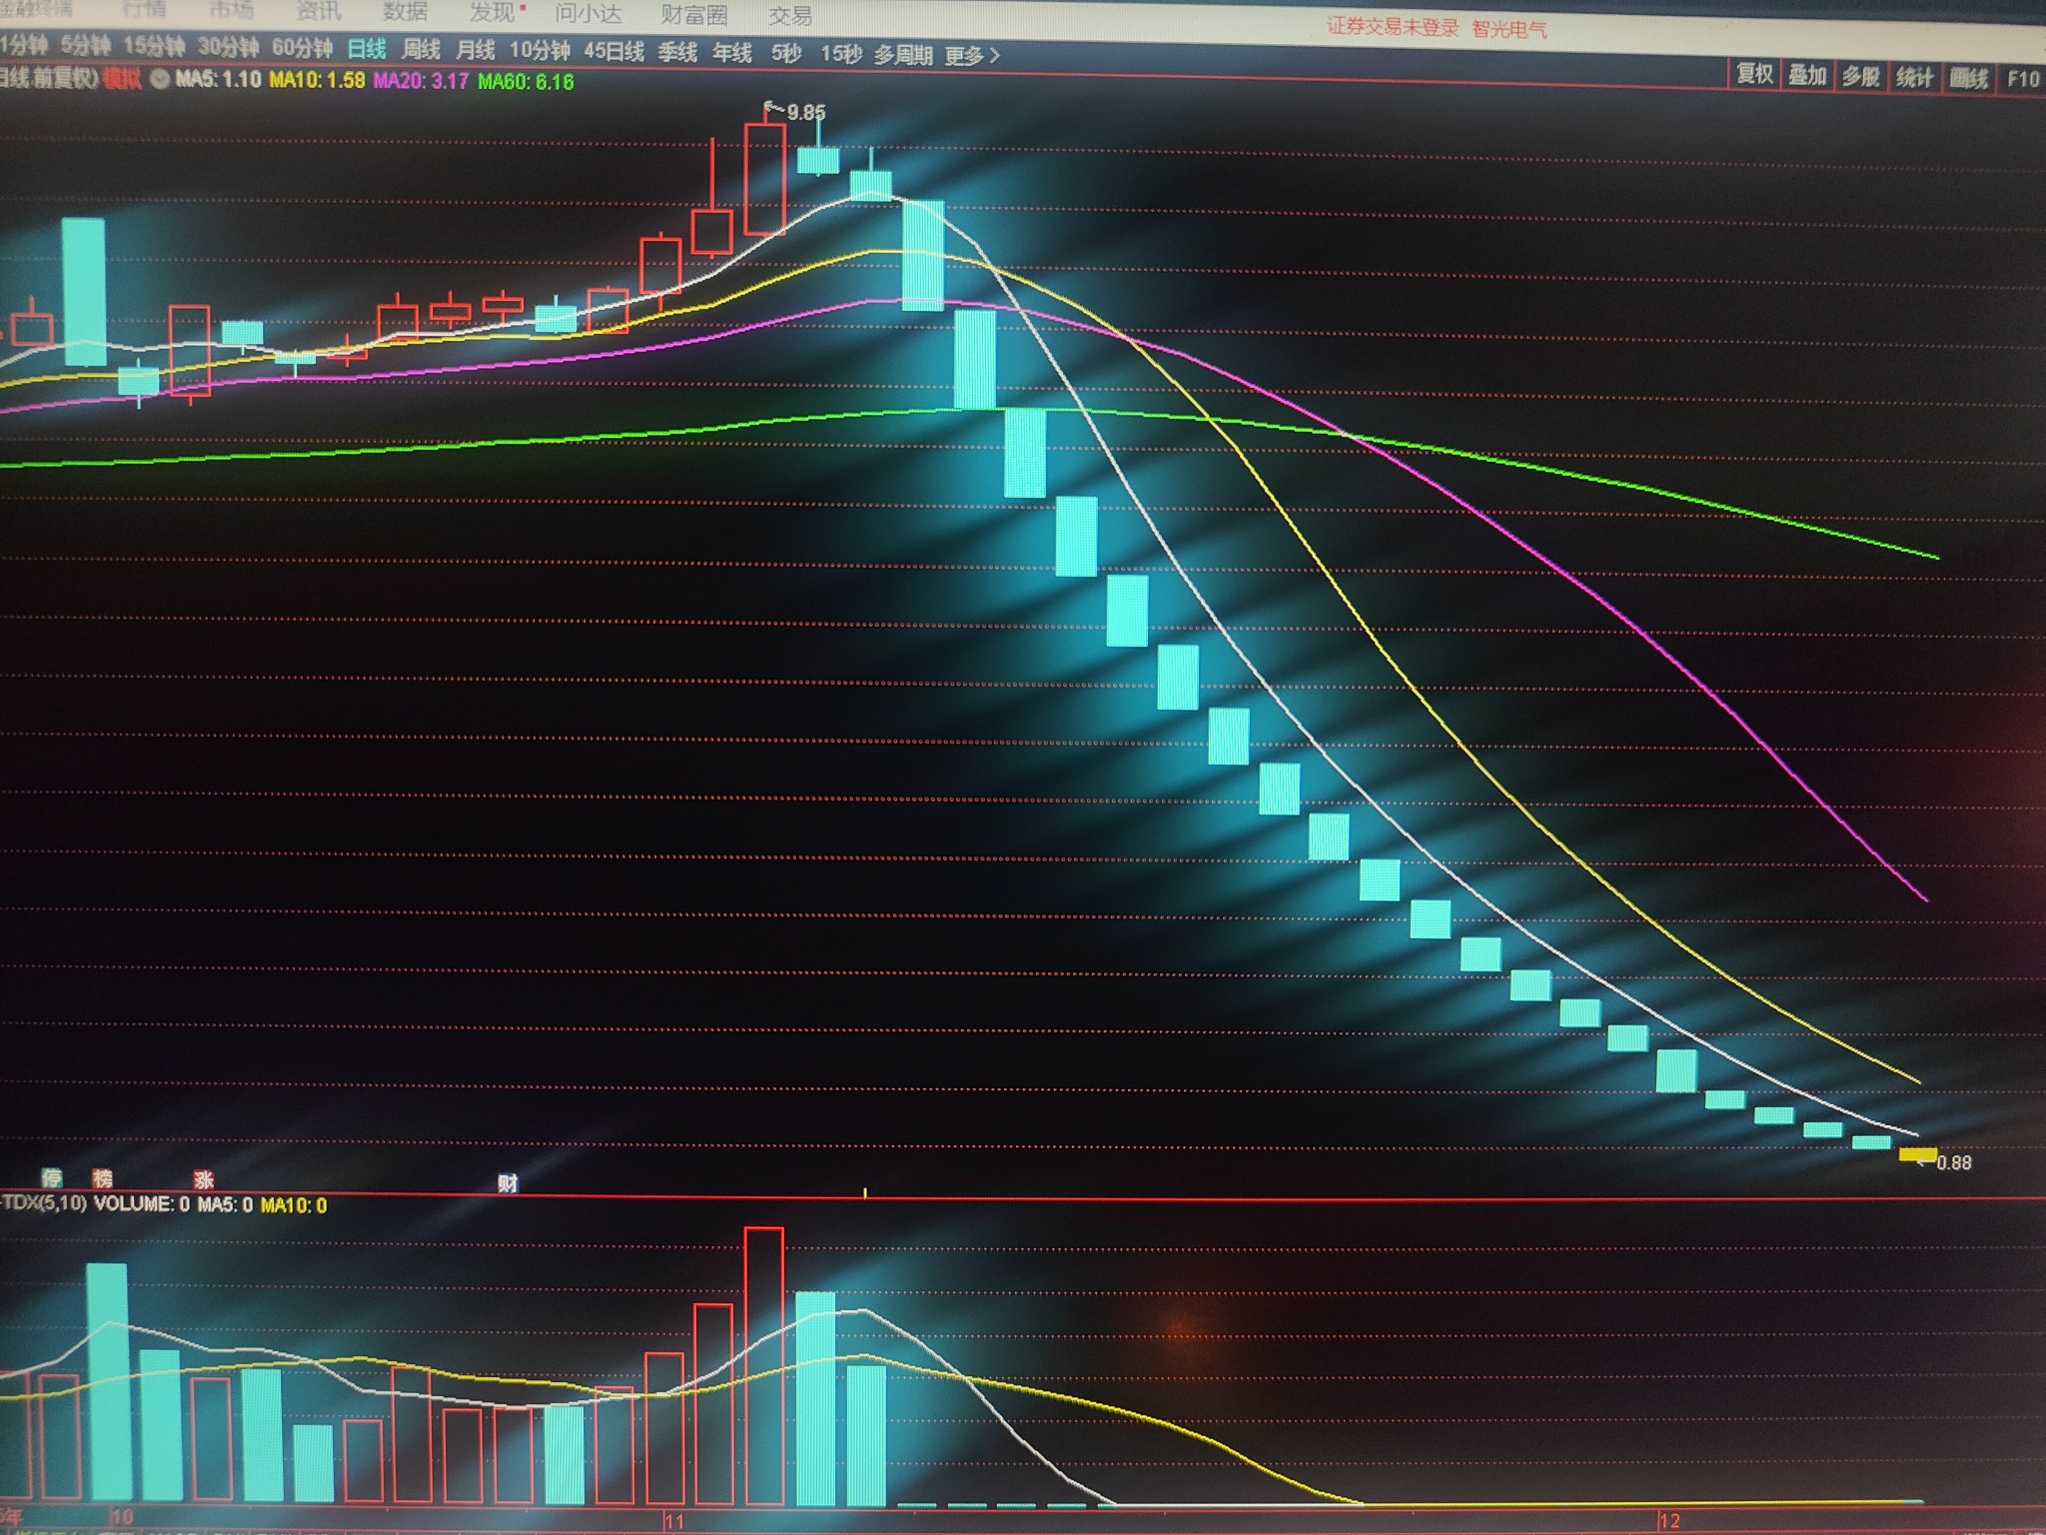Click the 涨 event marker icon
The image size is (2046, 1535).
coord(204,1180)
